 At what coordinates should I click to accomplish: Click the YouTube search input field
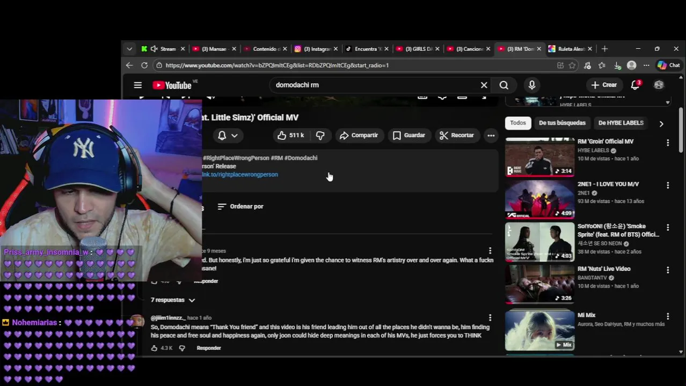point(374,85)
